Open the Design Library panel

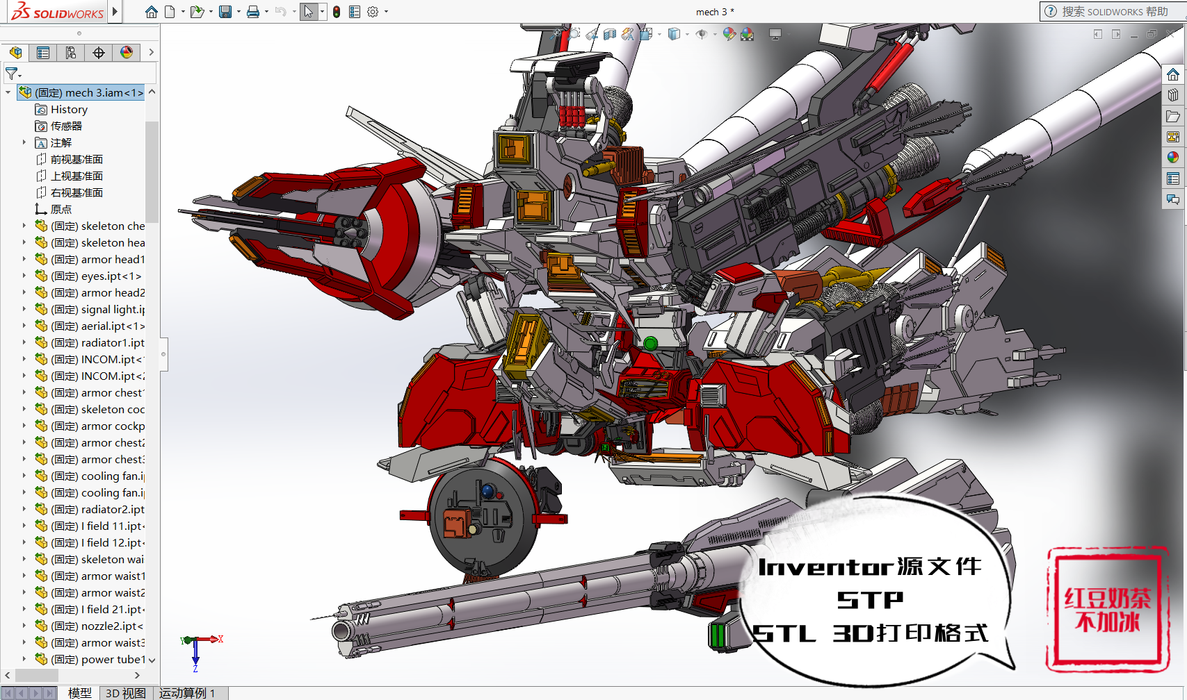(1174, 95)
